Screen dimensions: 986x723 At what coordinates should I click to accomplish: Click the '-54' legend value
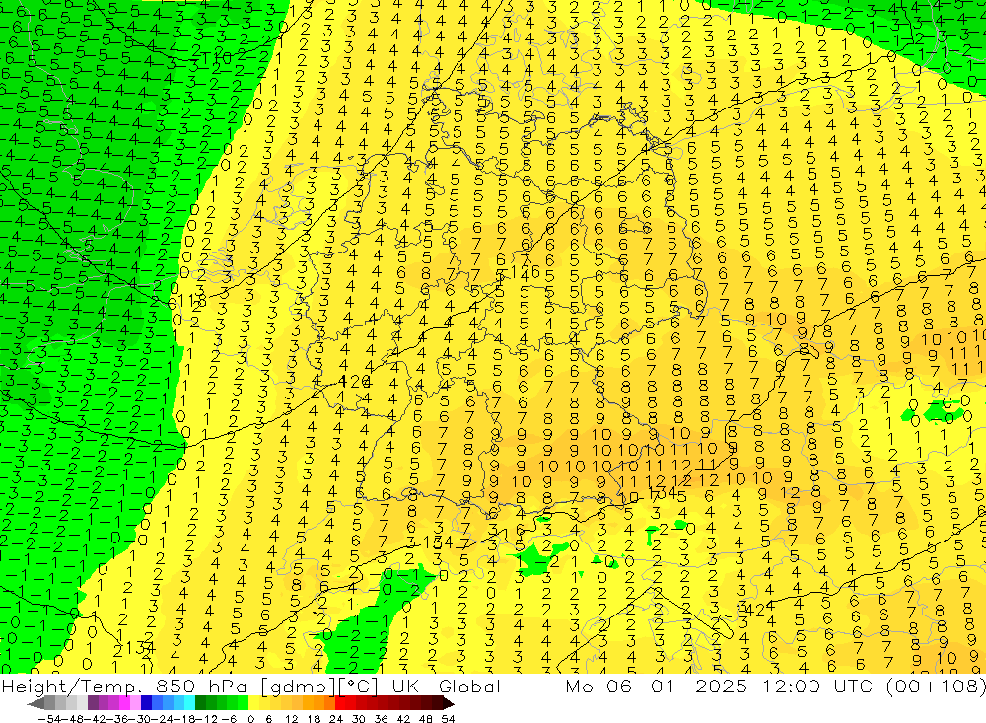[49, 719]
